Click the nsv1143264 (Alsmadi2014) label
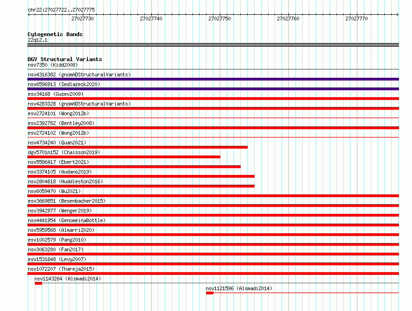The height and width of the screenshot is (311, 412). 68,279
